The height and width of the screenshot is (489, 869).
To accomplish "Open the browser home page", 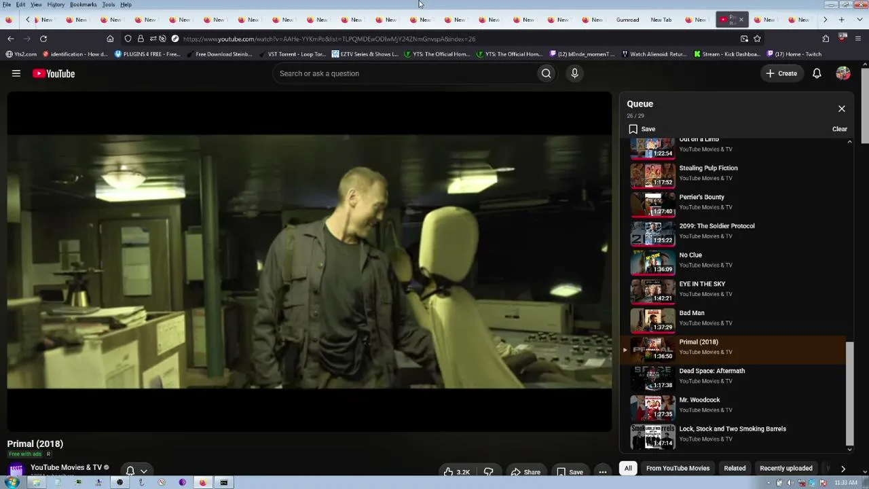I will [110, 39].
